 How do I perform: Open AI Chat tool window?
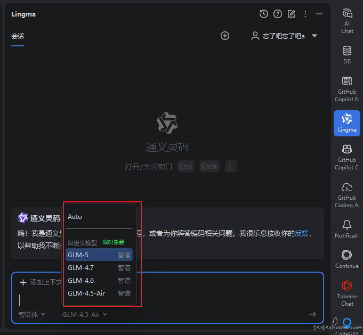pyautogui.click(x=347, y=21)
